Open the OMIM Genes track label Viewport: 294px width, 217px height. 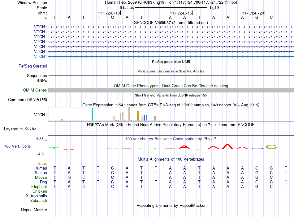click(35, 90)
